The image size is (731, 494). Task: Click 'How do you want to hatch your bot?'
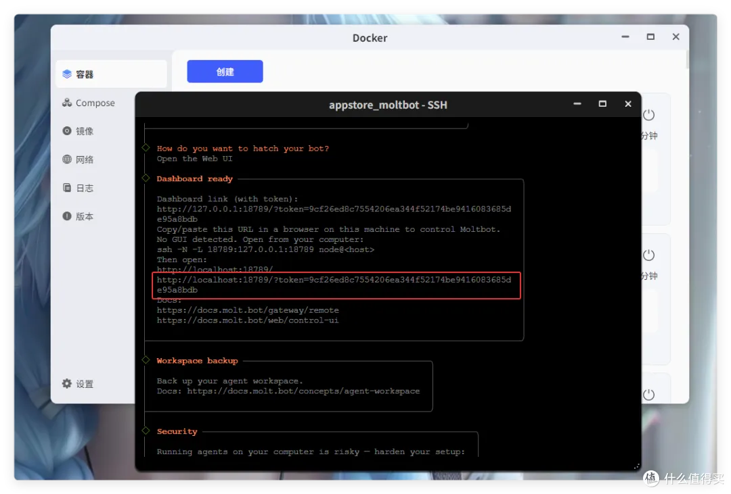(x=243, y=149)
